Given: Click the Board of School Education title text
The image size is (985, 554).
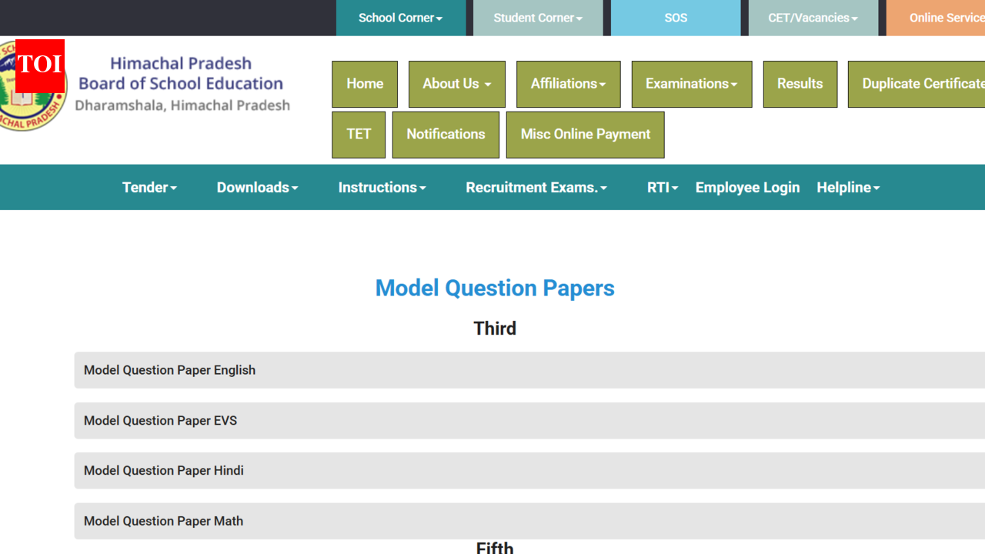Looking at the screenshot, I should tap(181, 83).
